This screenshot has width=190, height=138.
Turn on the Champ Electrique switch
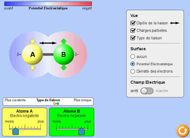click(147, 91)
